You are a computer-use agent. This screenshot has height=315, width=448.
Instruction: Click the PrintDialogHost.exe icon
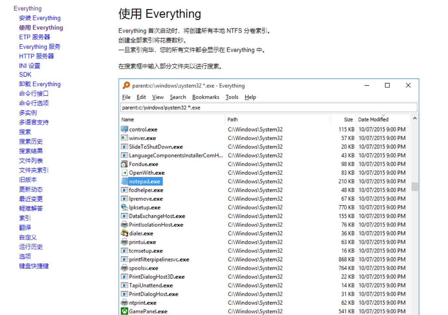click(125, 294)
